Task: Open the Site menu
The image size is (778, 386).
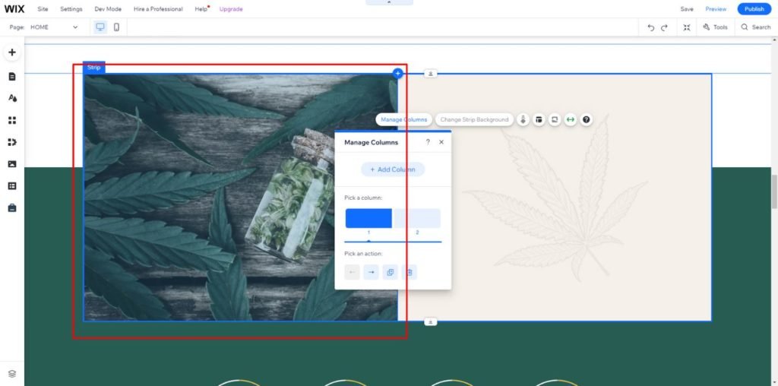Action: click(x=43, y=9)
